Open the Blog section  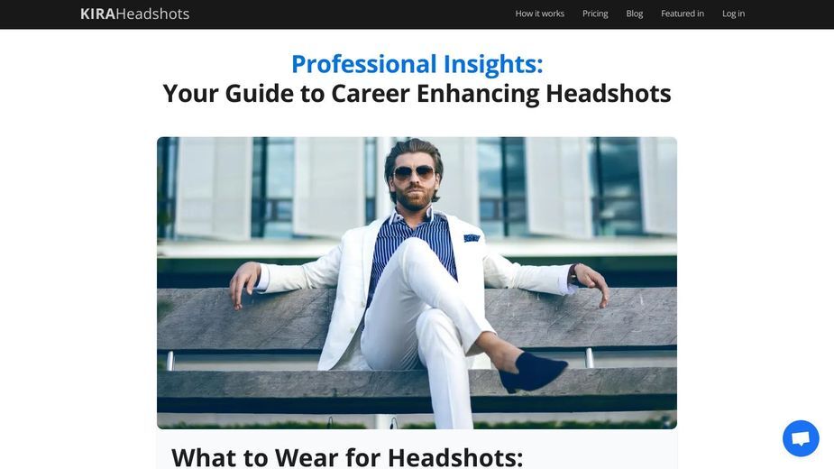[634, 14]
